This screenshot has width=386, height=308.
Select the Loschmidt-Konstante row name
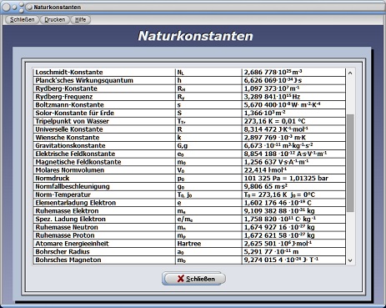click(x=104, y=73)
